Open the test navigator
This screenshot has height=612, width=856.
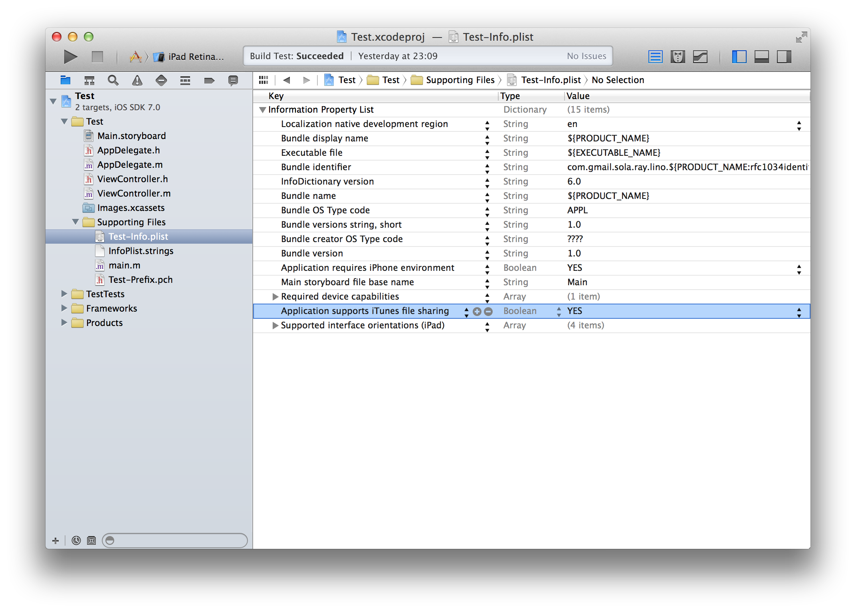(x=161, y=80)
